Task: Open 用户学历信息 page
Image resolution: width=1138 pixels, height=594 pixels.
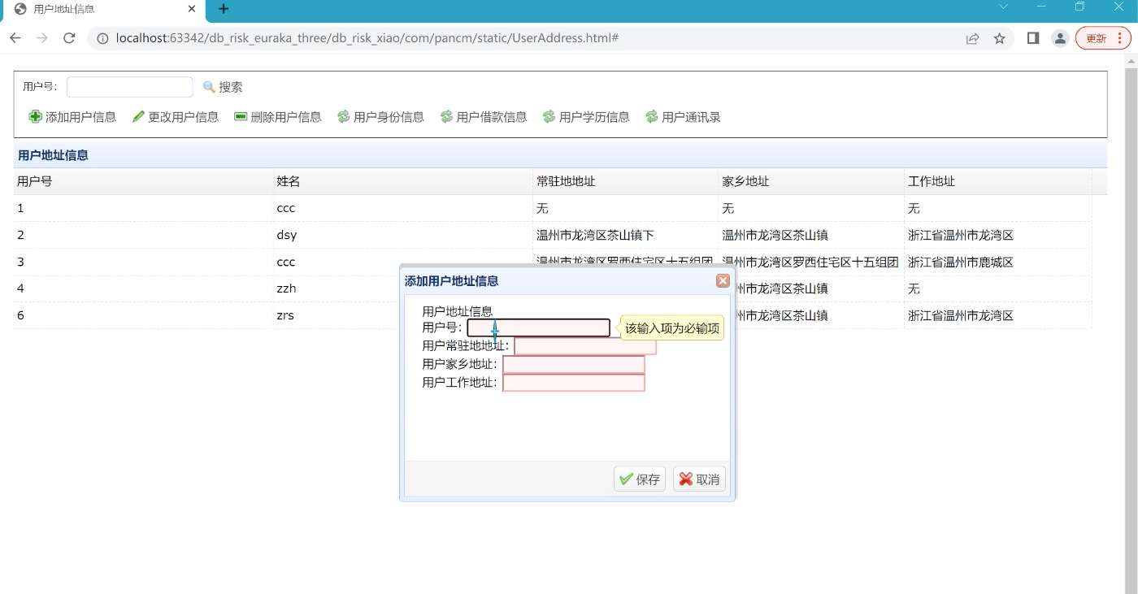Action: tap(587, 117)
